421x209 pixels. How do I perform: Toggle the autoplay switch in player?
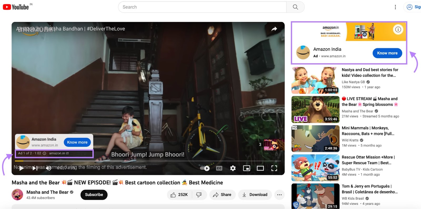[205, 168]
